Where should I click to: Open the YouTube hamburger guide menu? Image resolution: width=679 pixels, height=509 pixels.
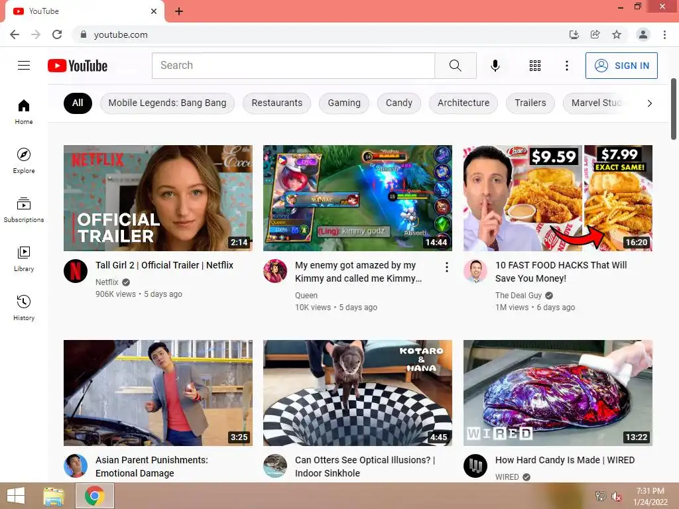pos(24,66)
